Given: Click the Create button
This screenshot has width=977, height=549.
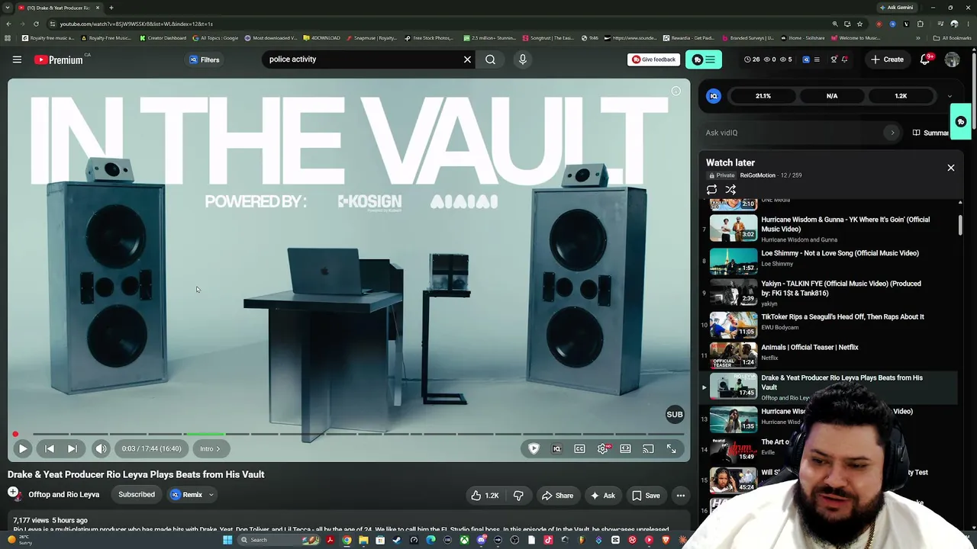Looking at the screenshot, I should [888, 59].
